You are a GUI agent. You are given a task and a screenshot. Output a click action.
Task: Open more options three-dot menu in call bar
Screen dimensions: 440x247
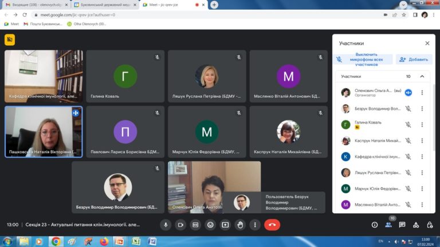255,225
